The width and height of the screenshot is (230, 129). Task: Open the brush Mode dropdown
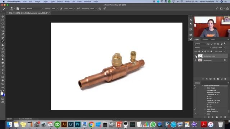click(35, 9)
